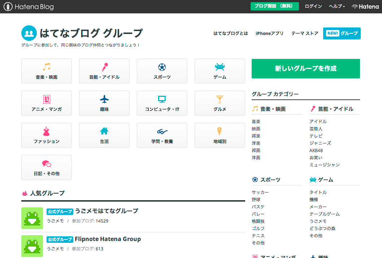Image resolution: width=382 pixels, height=258 pixels.
Task: Click the メーカー subcategory link
Action: coord(318,207)
